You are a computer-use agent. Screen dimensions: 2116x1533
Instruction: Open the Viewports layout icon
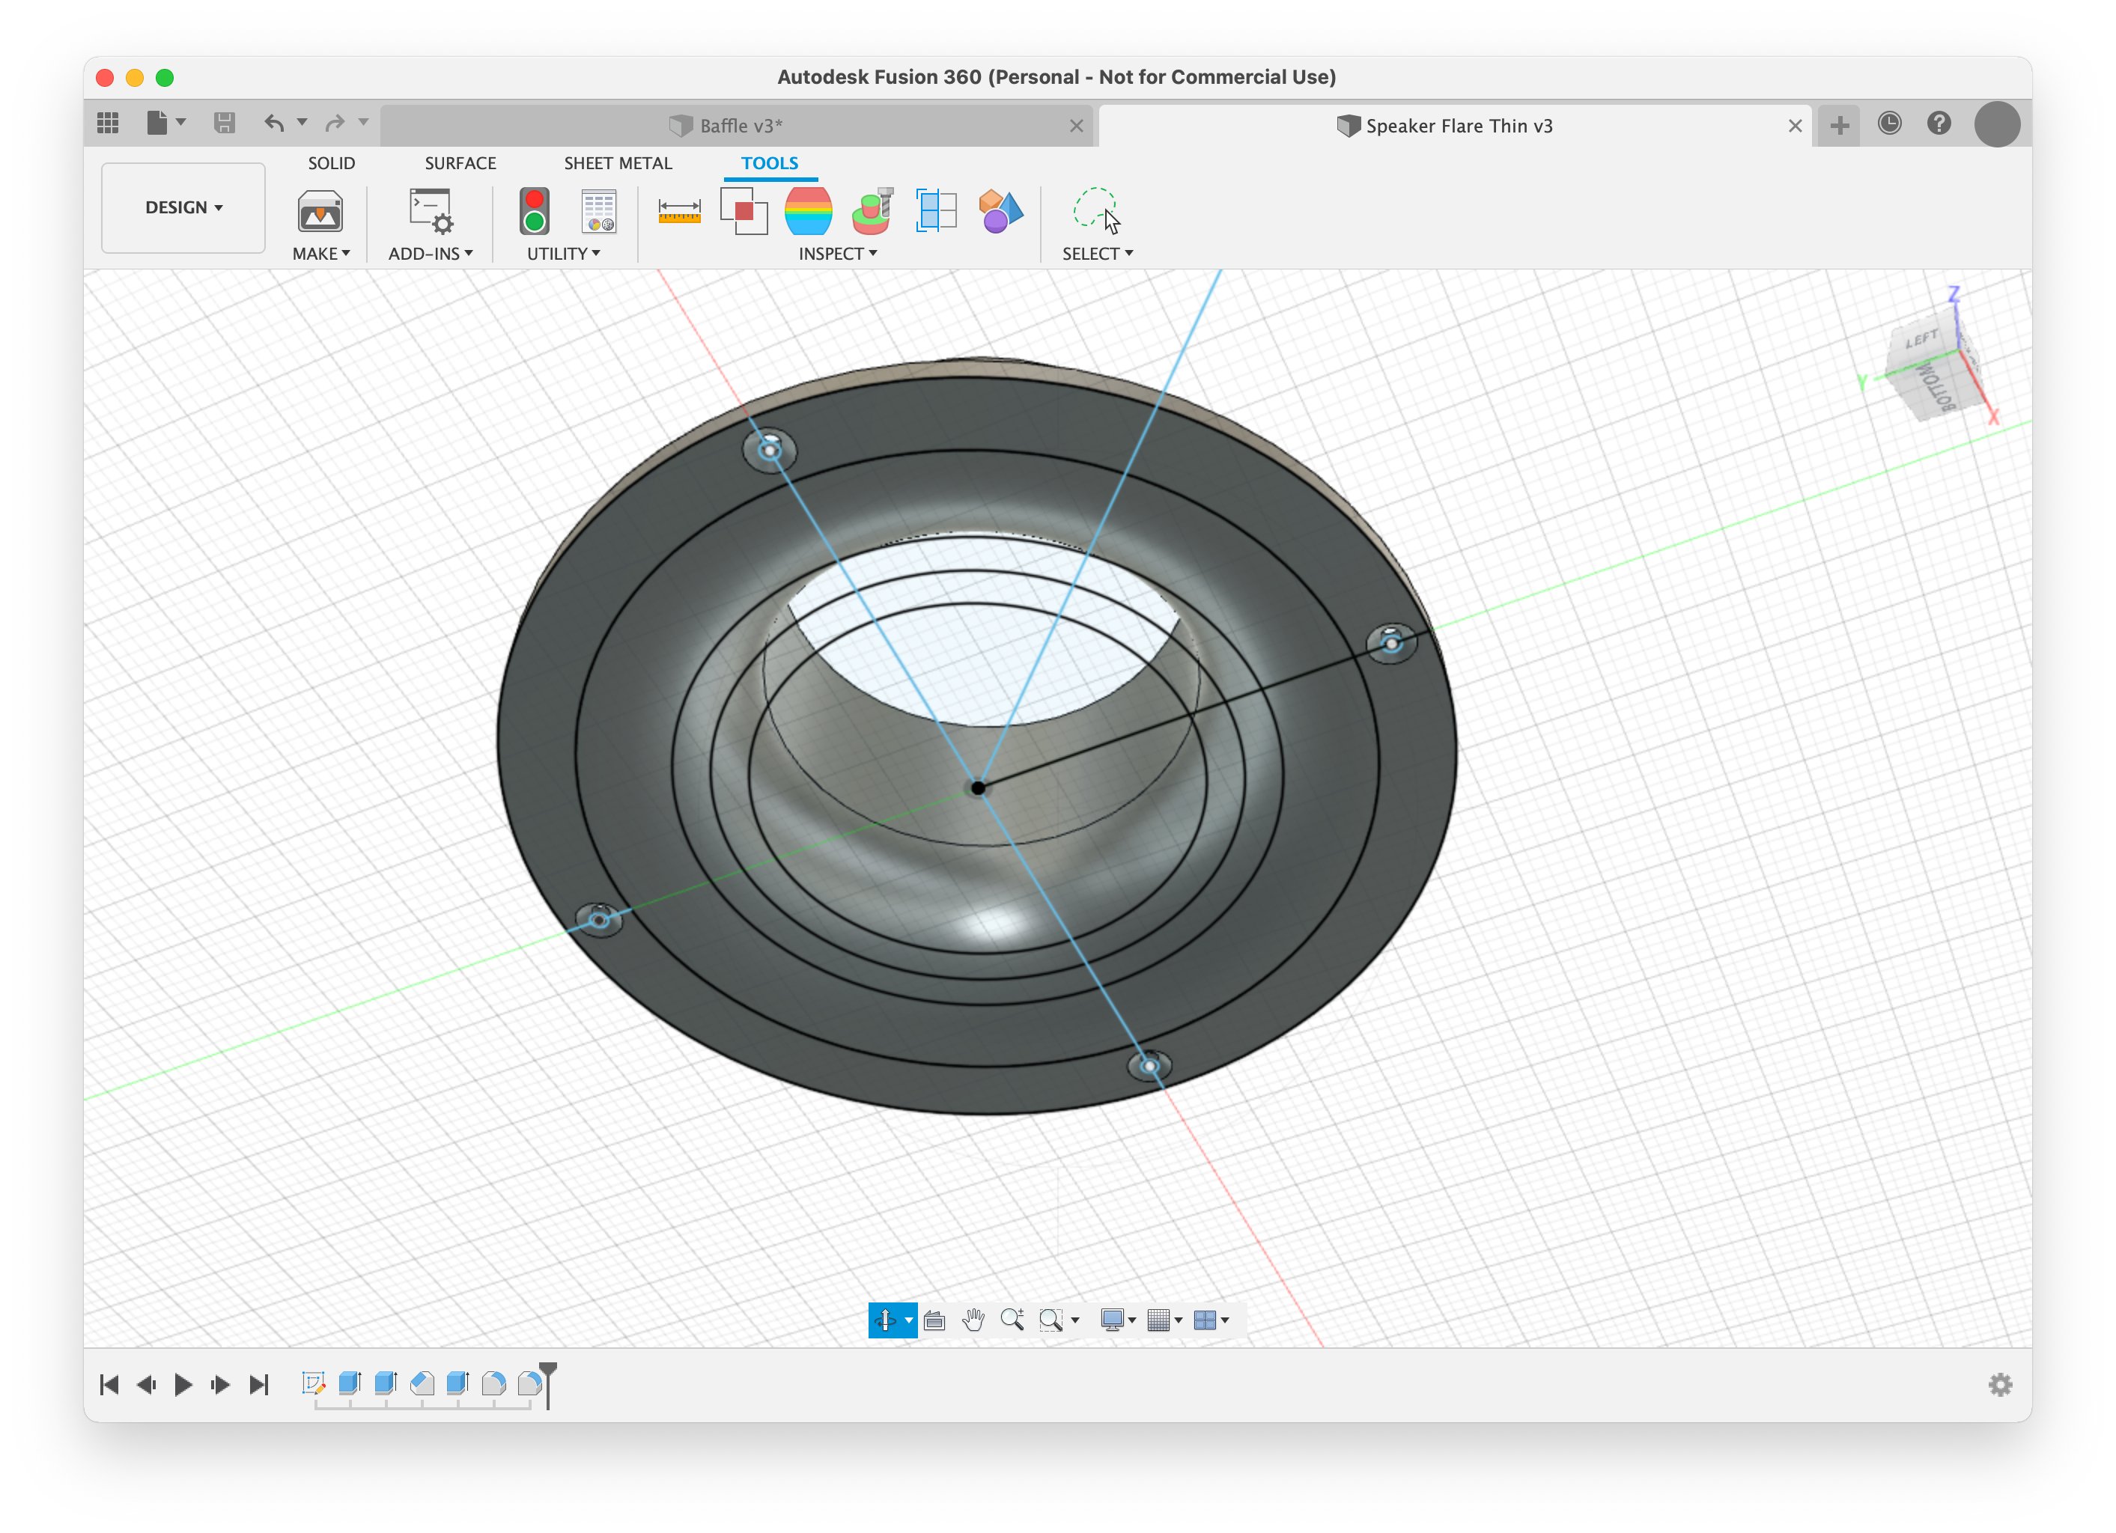click(1205, 1320)
